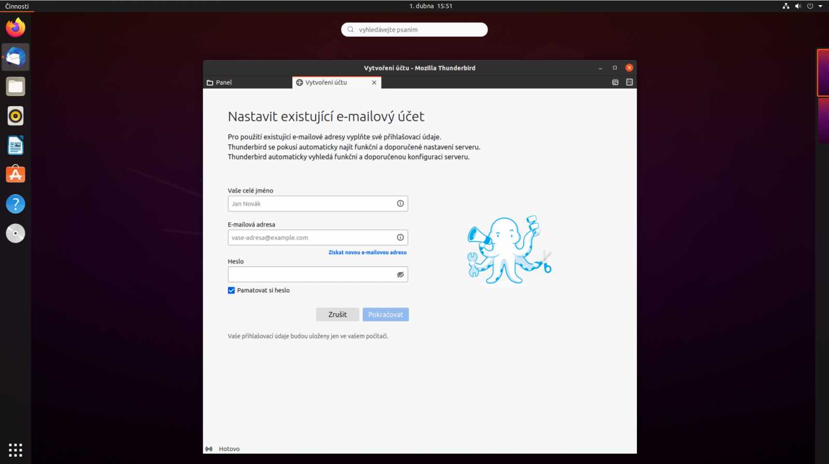Show applications grid

16,449
